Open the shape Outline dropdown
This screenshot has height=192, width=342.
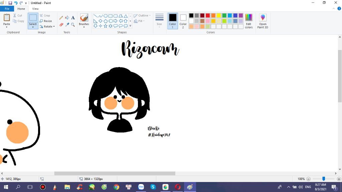tap(142, 15)
